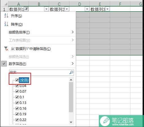Click the descending sort Z-A icon
This screenshot has width=144, height=127.
pyautogui.click(x=6, y=24)
